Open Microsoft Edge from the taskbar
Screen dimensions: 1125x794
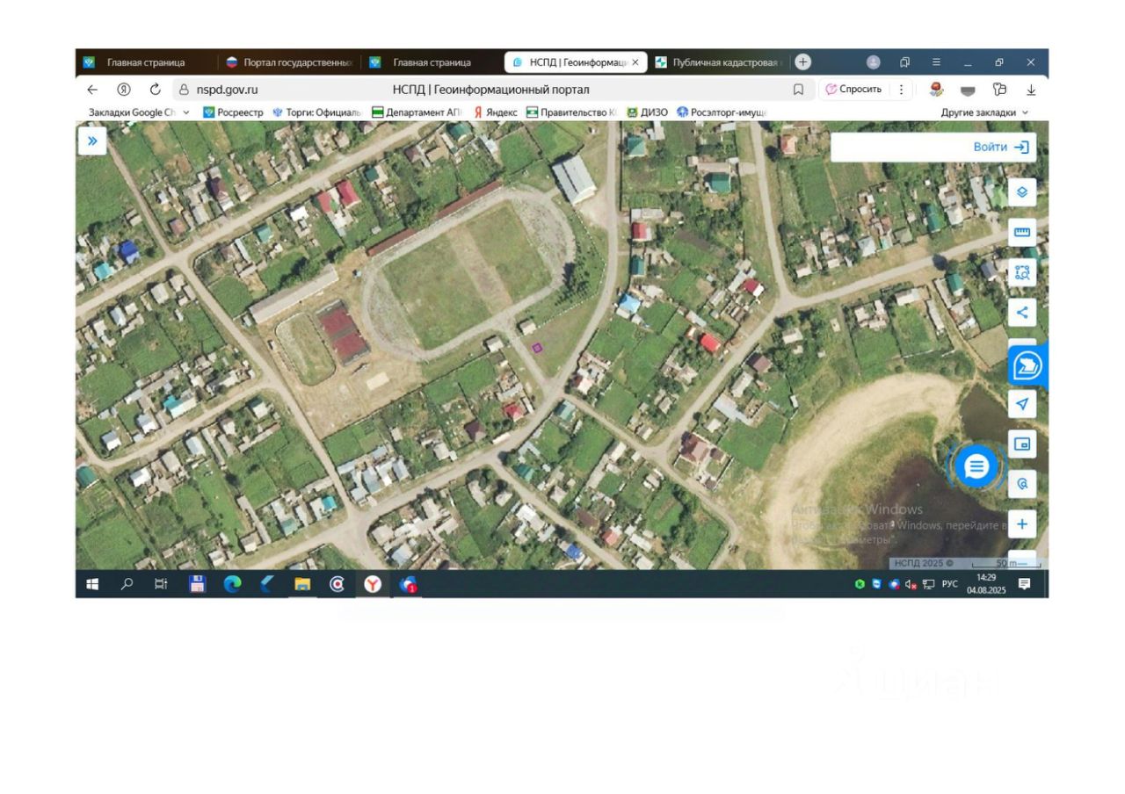(232, 584)
